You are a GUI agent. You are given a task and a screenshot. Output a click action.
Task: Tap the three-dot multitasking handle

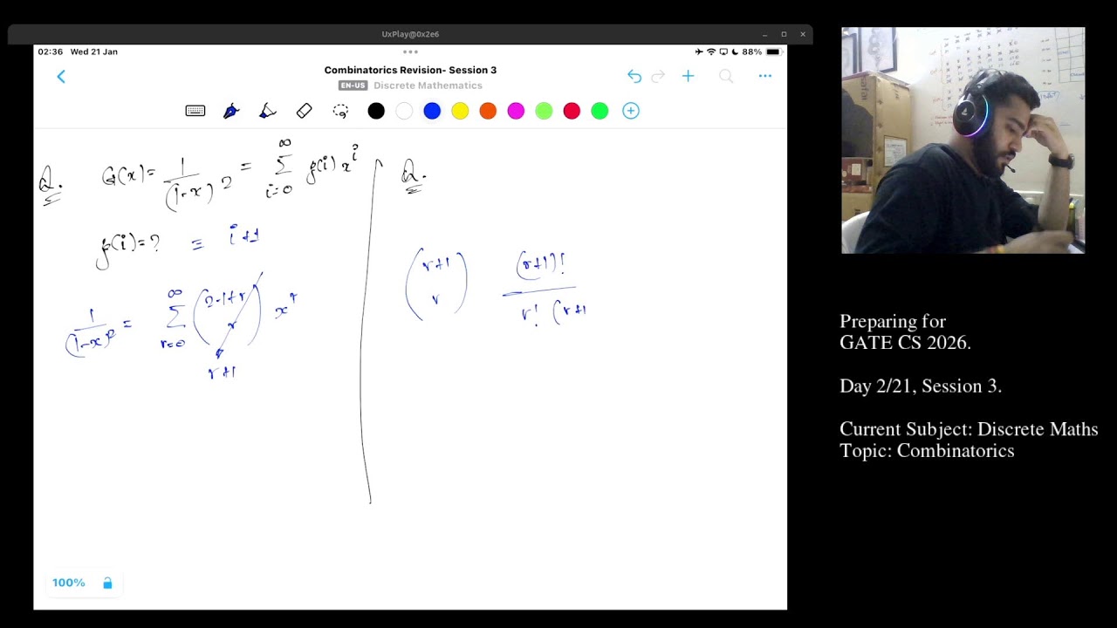410,51
